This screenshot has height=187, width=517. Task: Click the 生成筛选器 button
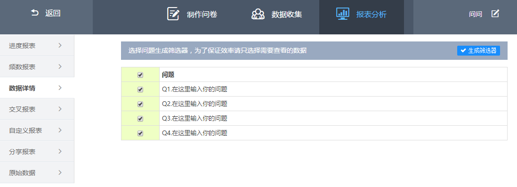478,50
